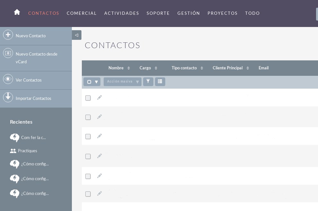Click brain icon of second '¿Cómo config...'
Viewport: 318px width, 211px height.
[x=15, y=179]
